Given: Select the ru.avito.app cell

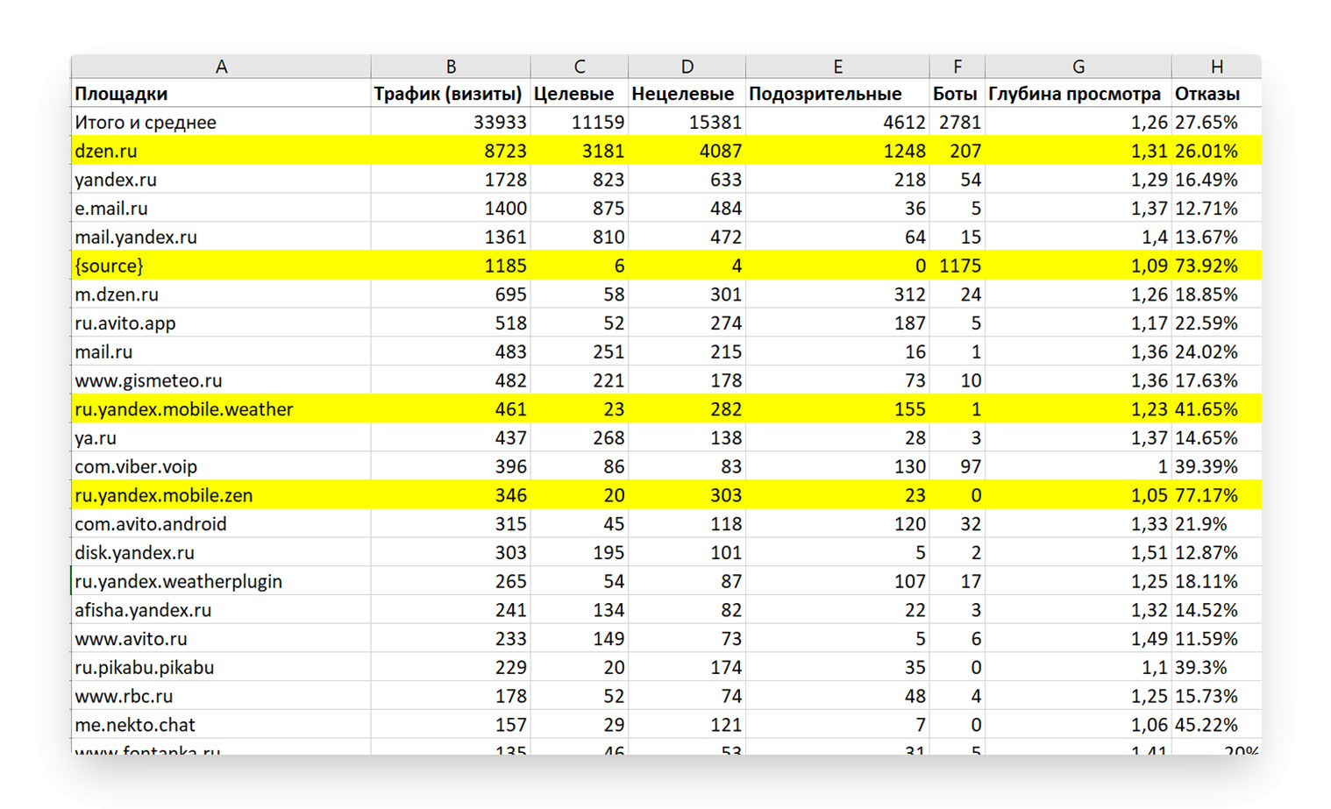Looking at the screenshot, I should click(x=221, y=323).
